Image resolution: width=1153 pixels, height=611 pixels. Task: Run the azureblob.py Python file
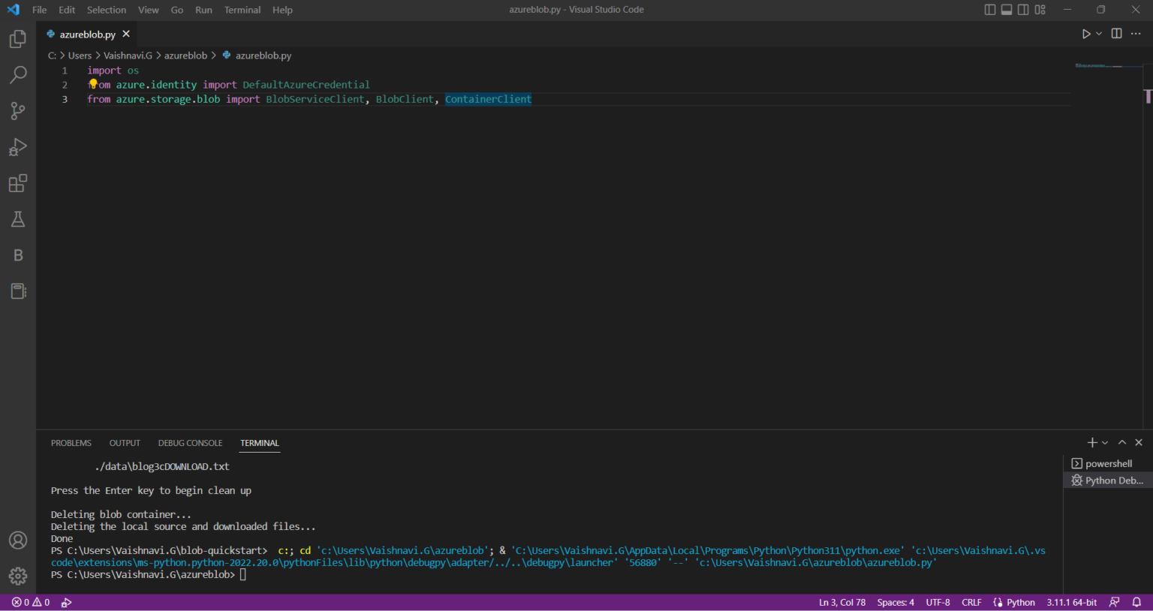pos(1085,33)
